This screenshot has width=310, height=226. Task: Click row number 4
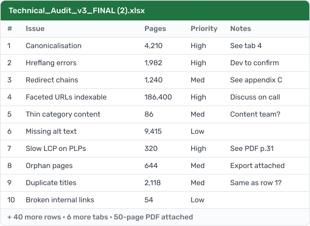pyautogui.click(x=10, y=97)
